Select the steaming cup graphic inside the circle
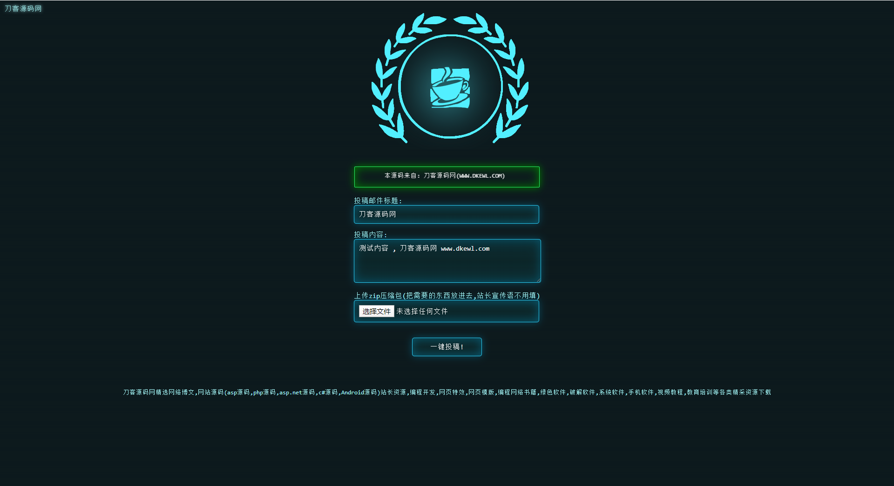The height and width of the screenshot is (486, 894). pyautogui.click(x=447, y=87)
